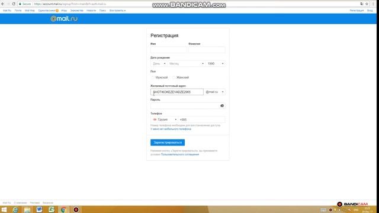Click the blue Зарегистрироваться button

[168, 143]
